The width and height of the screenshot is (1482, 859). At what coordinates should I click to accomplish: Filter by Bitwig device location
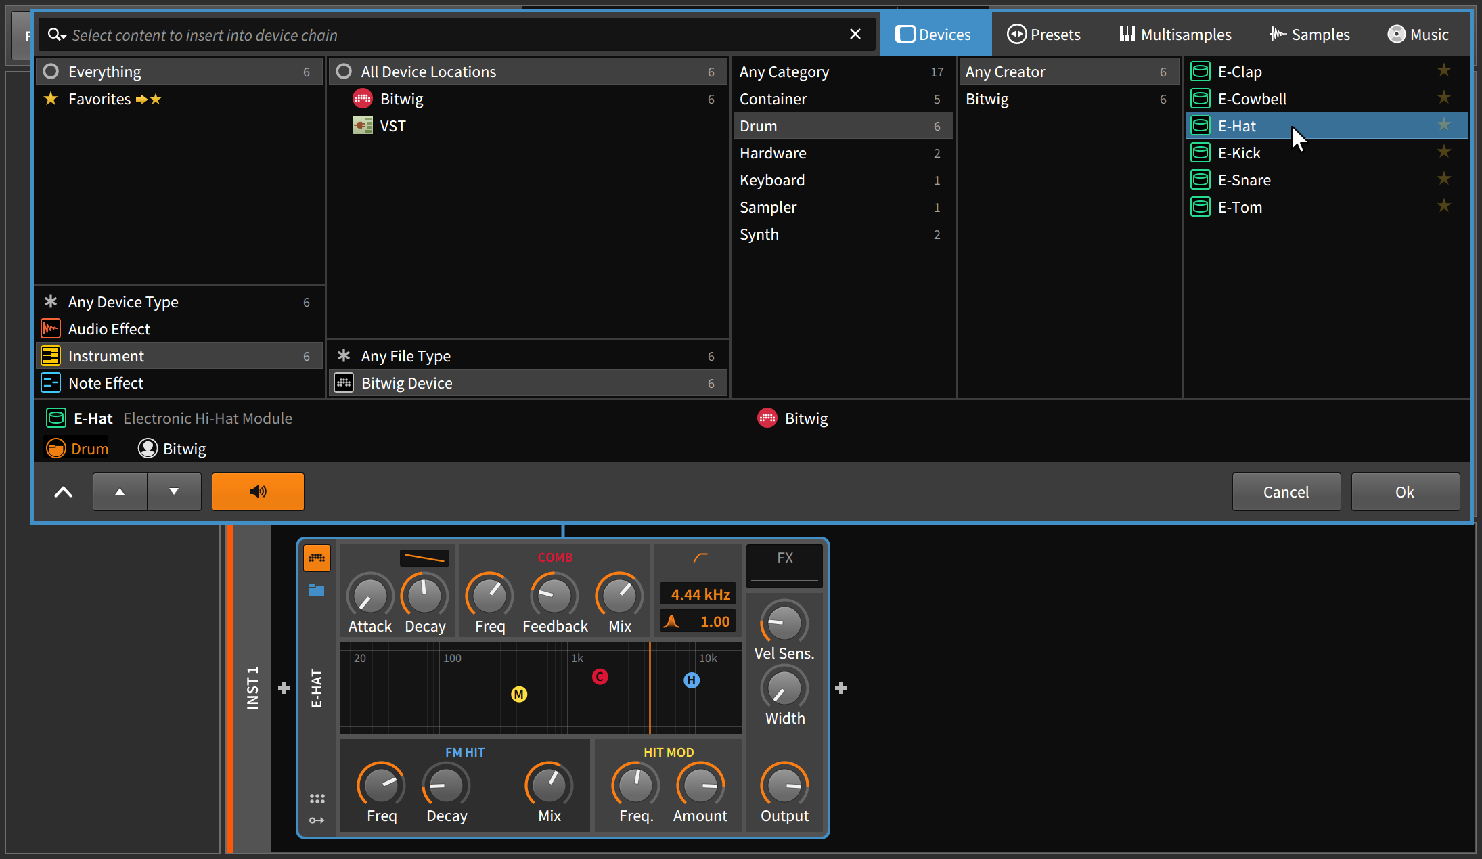coord(528,99)
